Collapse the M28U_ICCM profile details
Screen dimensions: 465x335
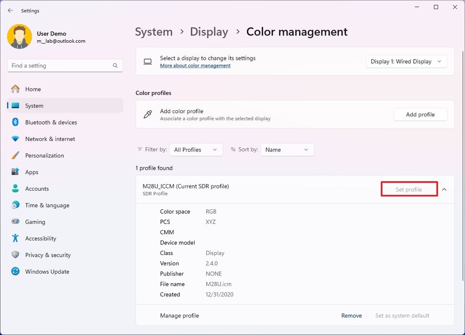point(444,189)
